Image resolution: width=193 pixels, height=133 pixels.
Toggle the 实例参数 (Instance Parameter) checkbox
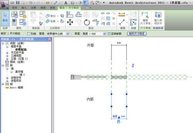tap(109, 34)
